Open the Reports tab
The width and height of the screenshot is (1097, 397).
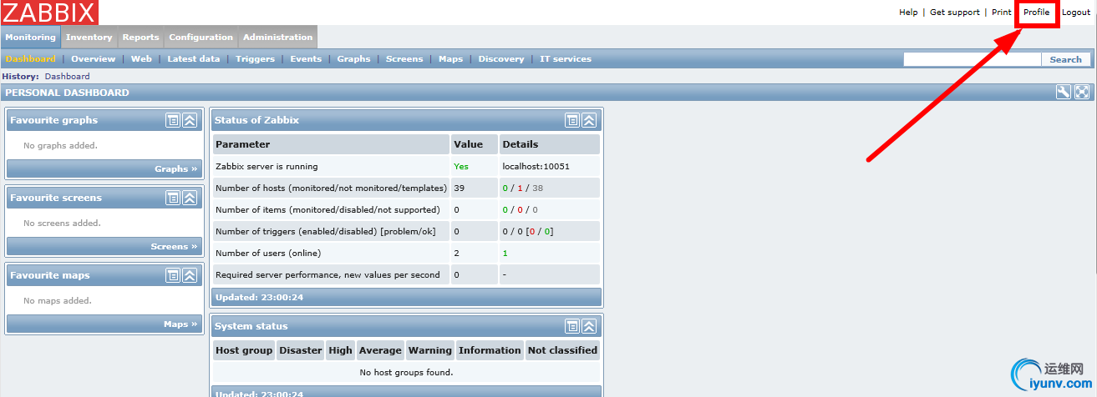pyautogui.click(x=140, y=38)
